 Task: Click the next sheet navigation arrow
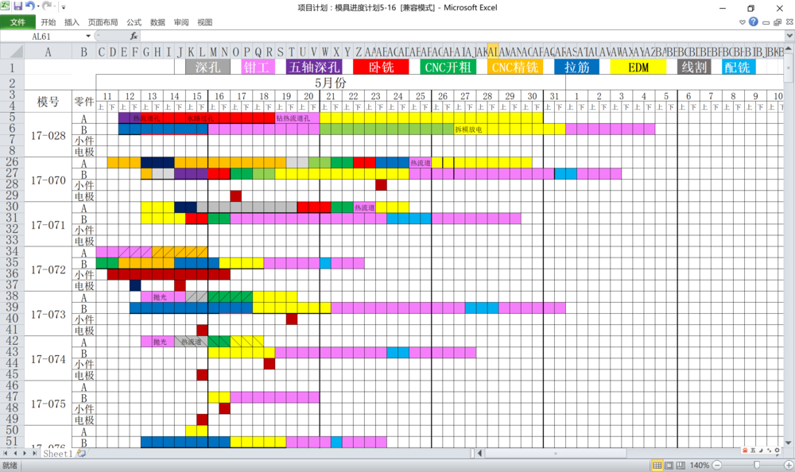pos(25,453)
